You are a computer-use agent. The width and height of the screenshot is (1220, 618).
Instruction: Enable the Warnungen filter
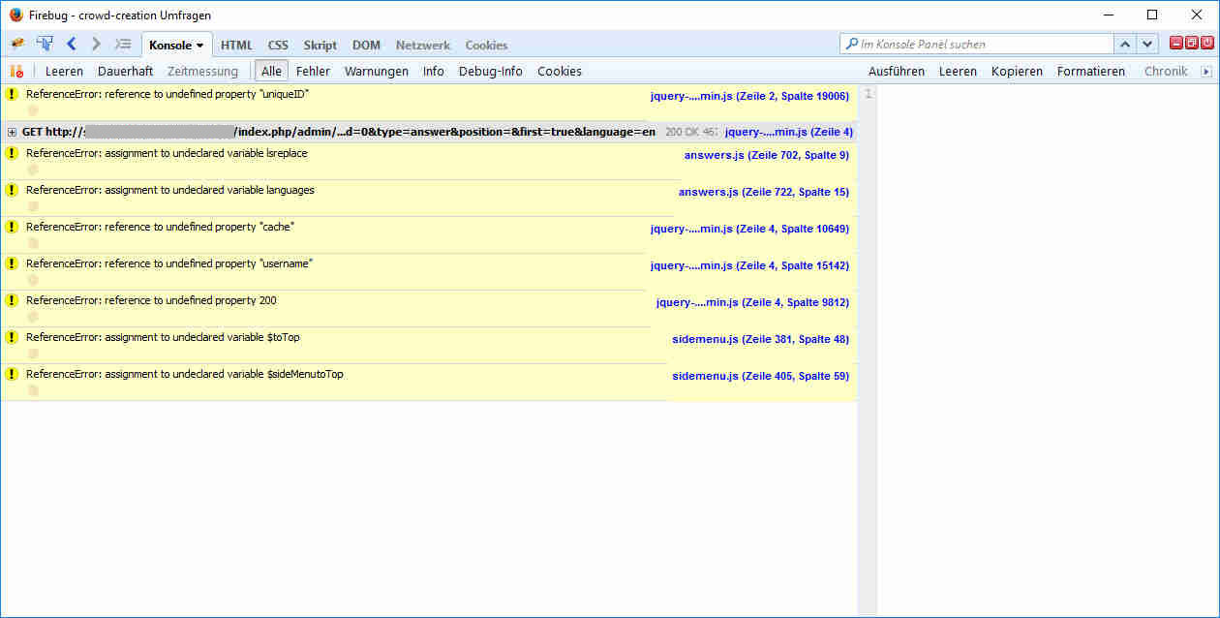376,71
